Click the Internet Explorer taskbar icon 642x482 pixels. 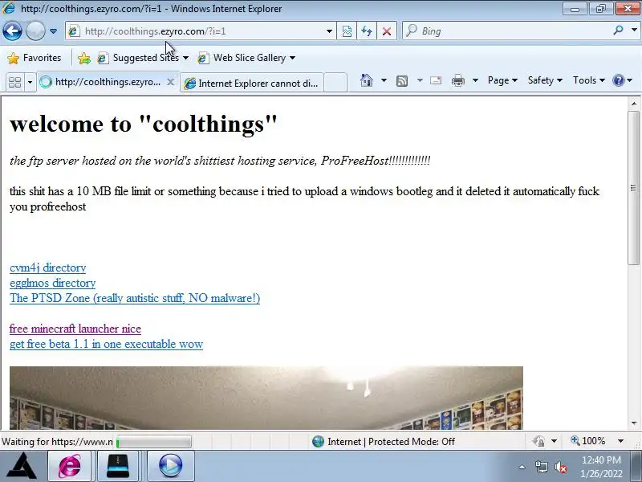pos(71,466)
